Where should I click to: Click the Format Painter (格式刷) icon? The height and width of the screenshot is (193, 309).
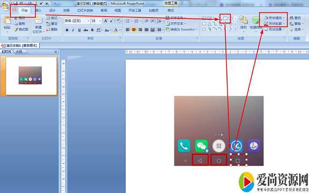22,30
